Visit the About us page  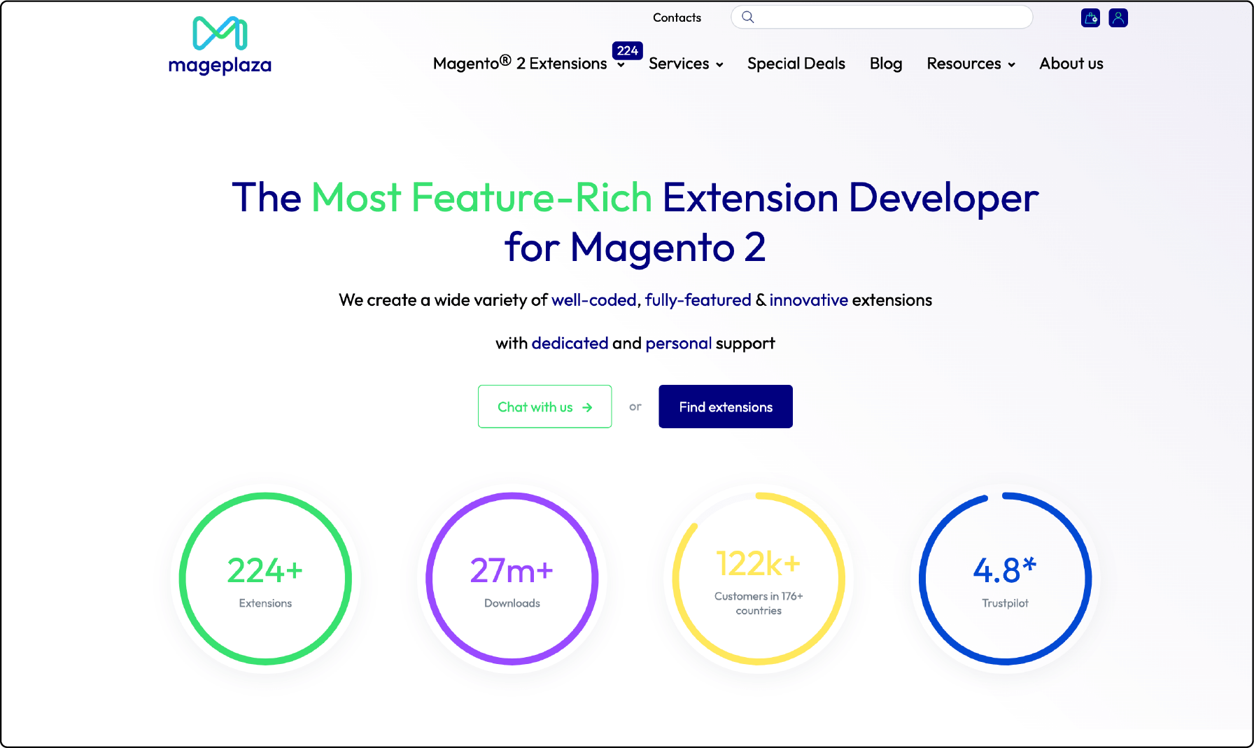point(1071,64)
